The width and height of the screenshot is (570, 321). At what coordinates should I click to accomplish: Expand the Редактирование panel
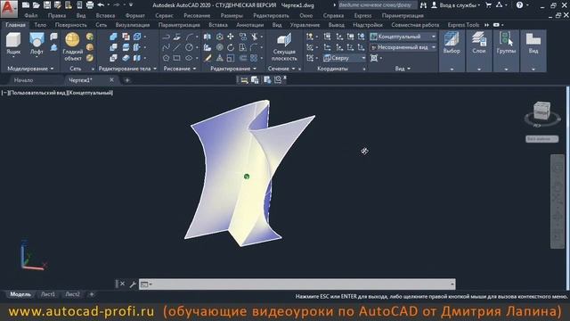click(233, 69)
